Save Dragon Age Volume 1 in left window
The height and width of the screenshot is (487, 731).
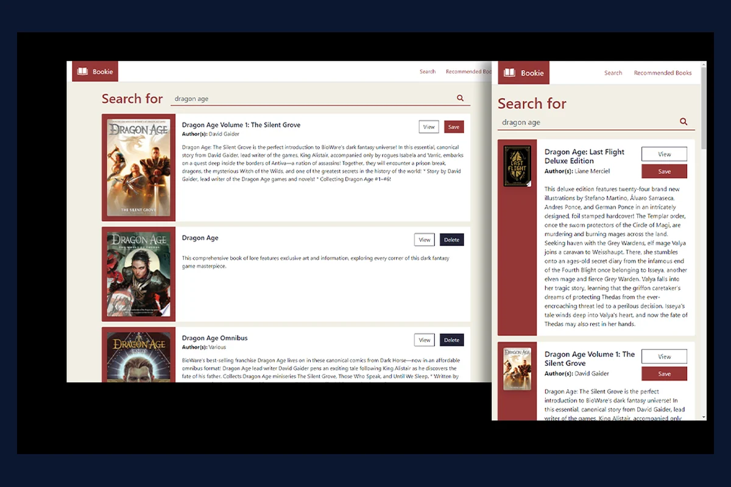click(454, 127)
